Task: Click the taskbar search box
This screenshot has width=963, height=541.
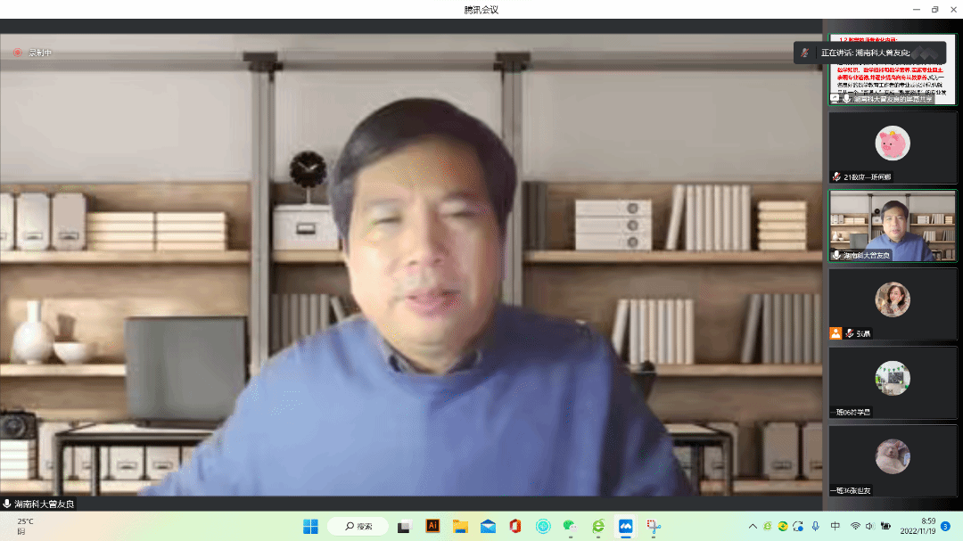Action: pyautogui.click(x=357, y=526)
